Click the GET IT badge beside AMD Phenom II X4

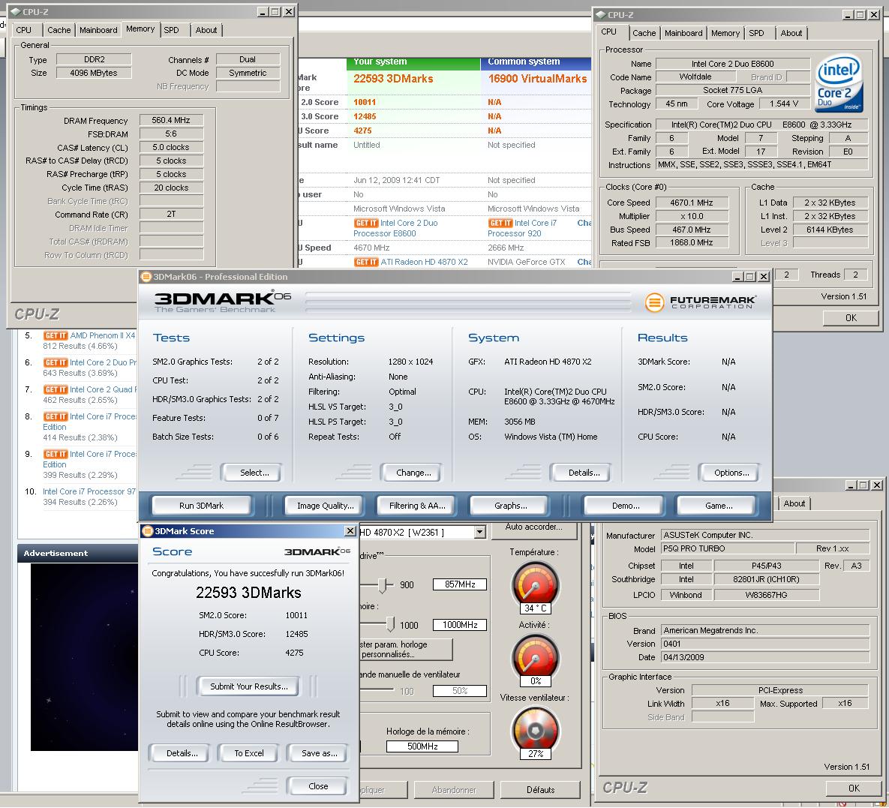[55, 335]
